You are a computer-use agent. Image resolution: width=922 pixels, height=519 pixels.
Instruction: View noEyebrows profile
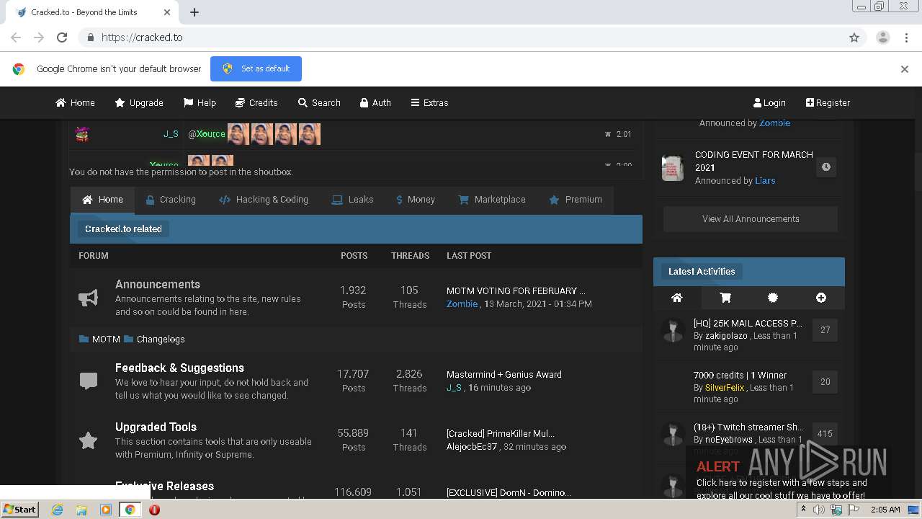coord(729,439)
